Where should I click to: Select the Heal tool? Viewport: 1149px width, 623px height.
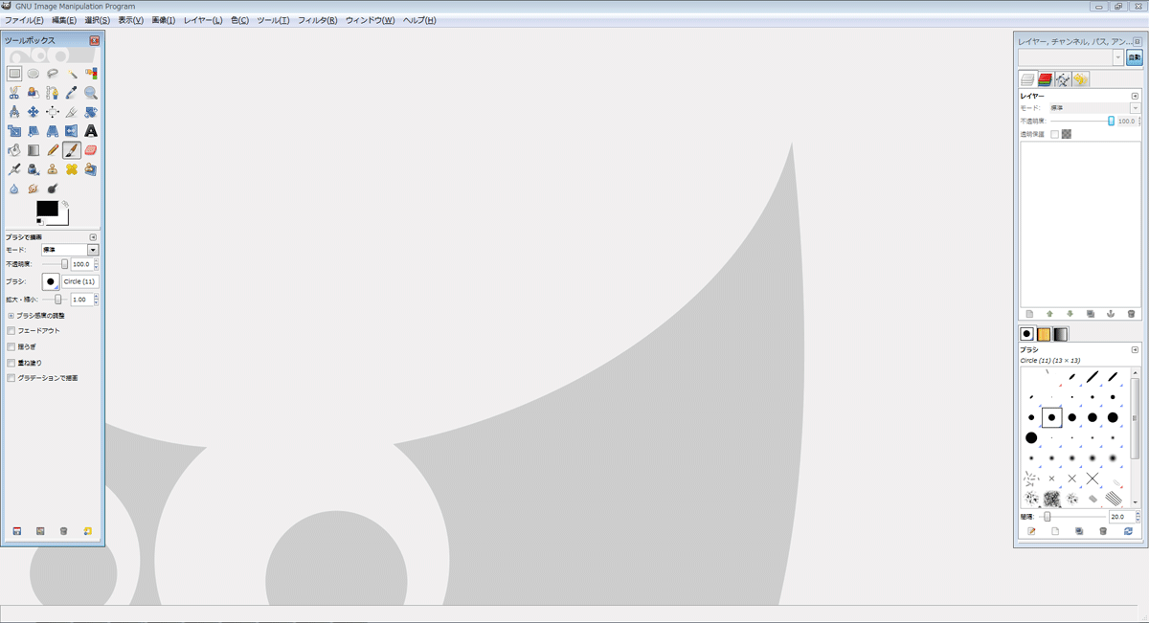pyautogui.click(x=72, y=169)
